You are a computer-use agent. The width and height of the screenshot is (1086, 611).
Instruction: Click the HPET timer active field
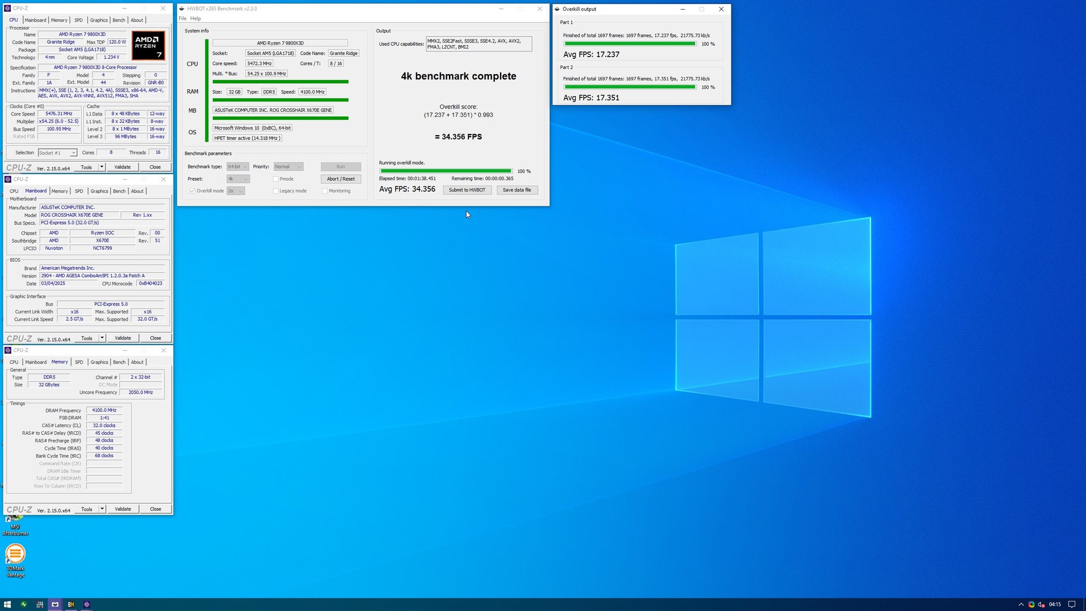coord(247,138)
